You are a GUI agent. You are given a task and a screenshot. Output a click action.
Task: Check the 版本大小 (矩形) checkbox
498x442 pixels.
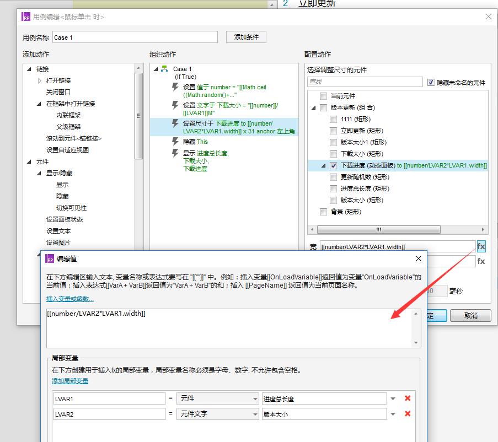pyautogui.click(x=334, y=200)
